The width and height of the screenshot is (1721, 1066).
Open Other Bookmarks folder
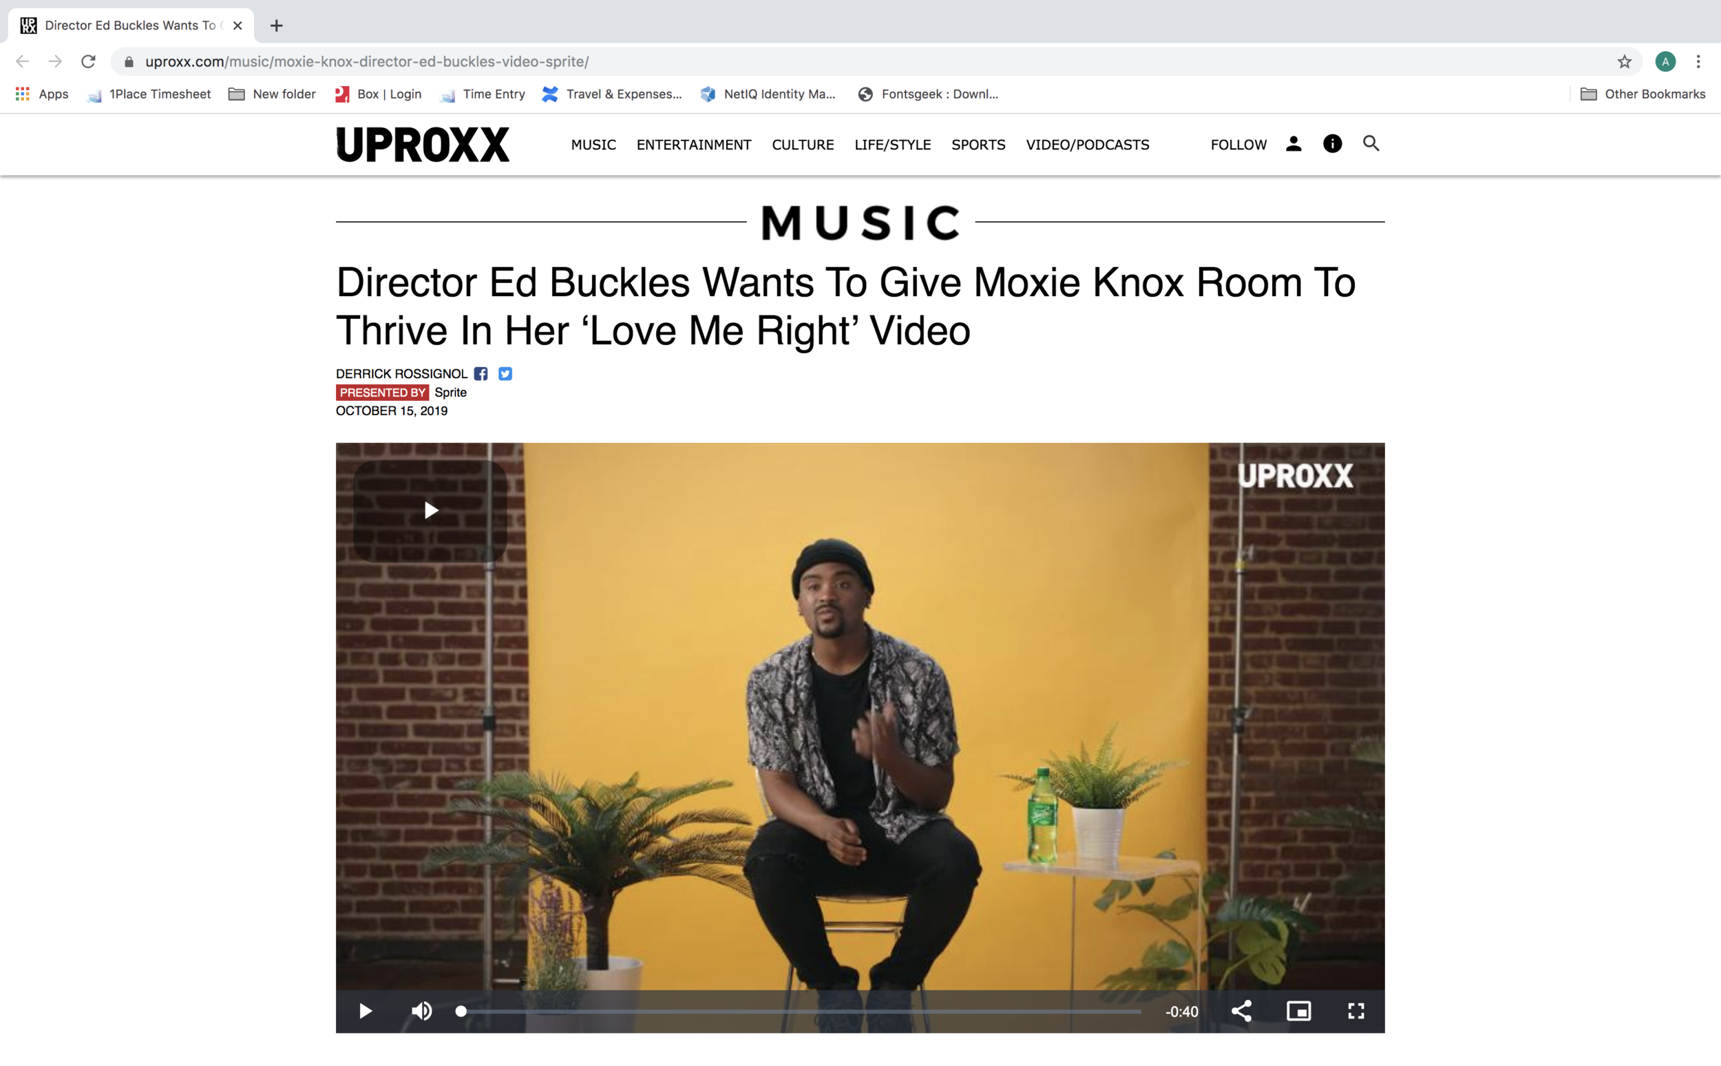click(x=1643, y=94)
